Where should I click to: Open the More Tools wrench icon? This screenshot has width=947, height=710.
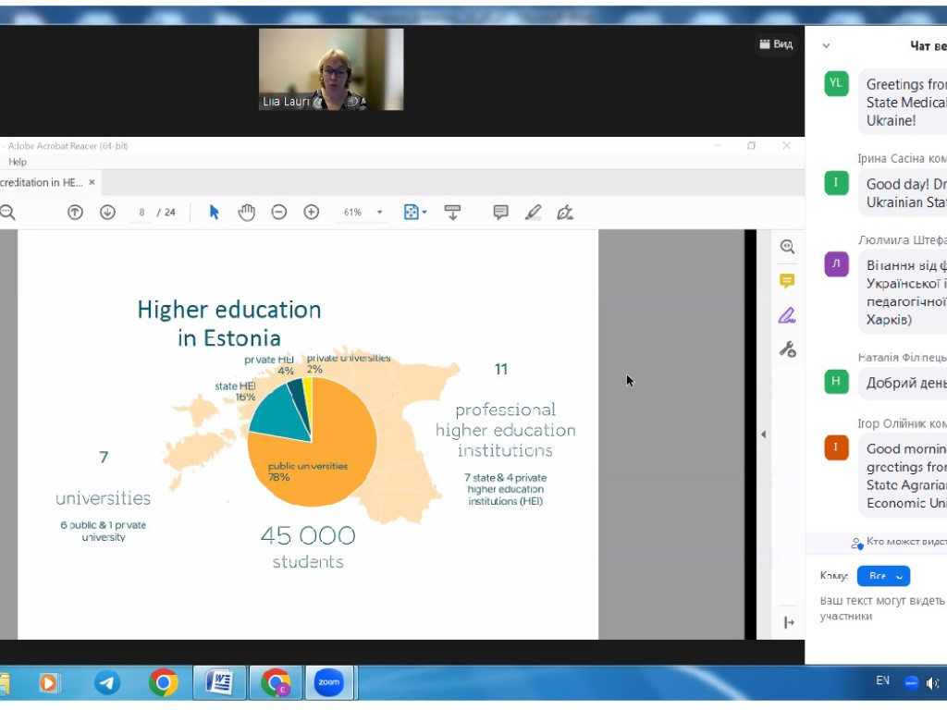click(x=787, y=349)
